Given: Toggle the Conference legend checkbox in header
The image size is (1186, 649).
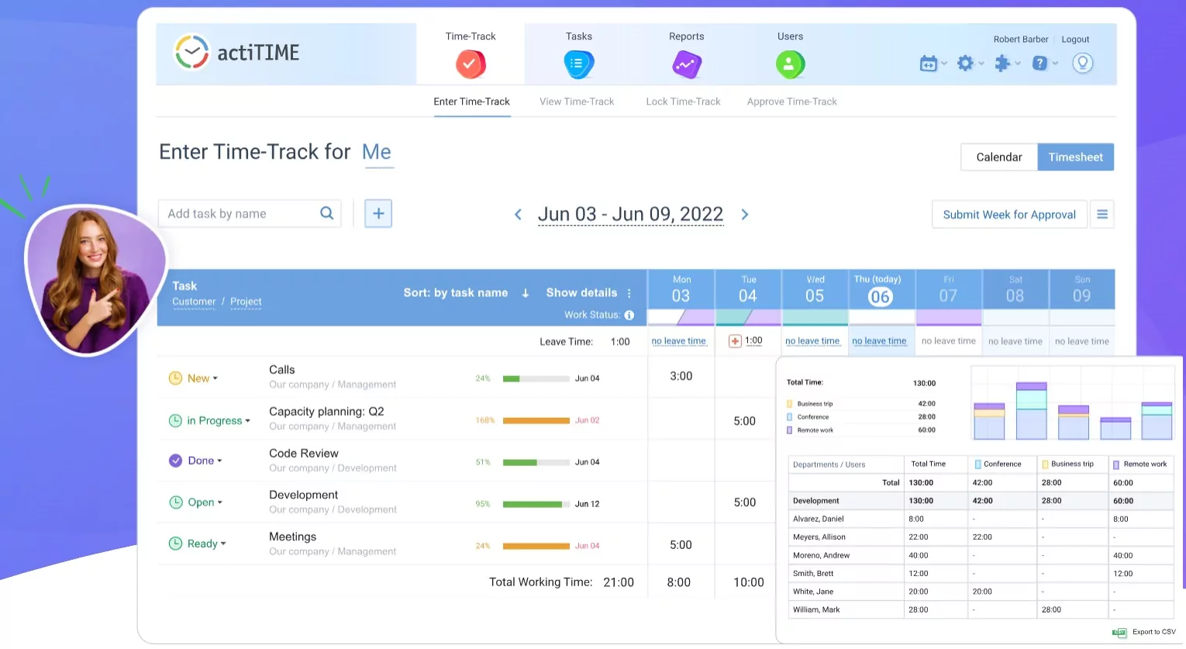Looking at the screenshot, I should pos(978,464).
